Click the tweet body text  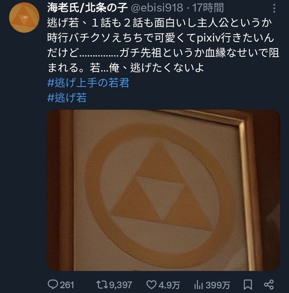[x=163, y=45]
